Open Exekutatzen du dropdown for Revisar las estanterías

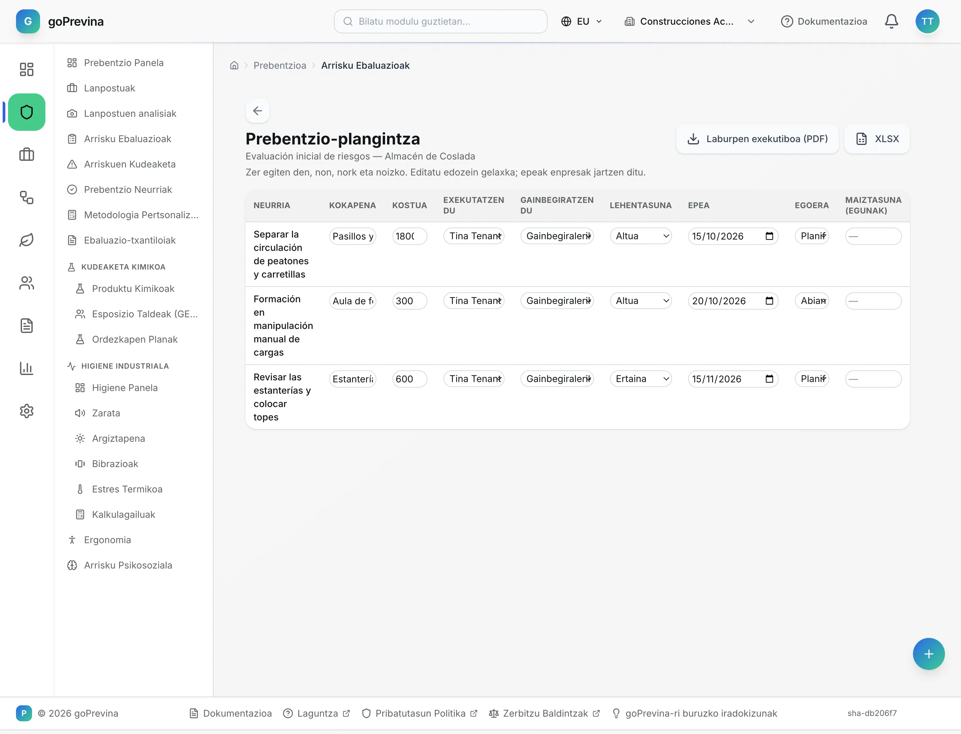pyautogui.click(x=474, y=379)
